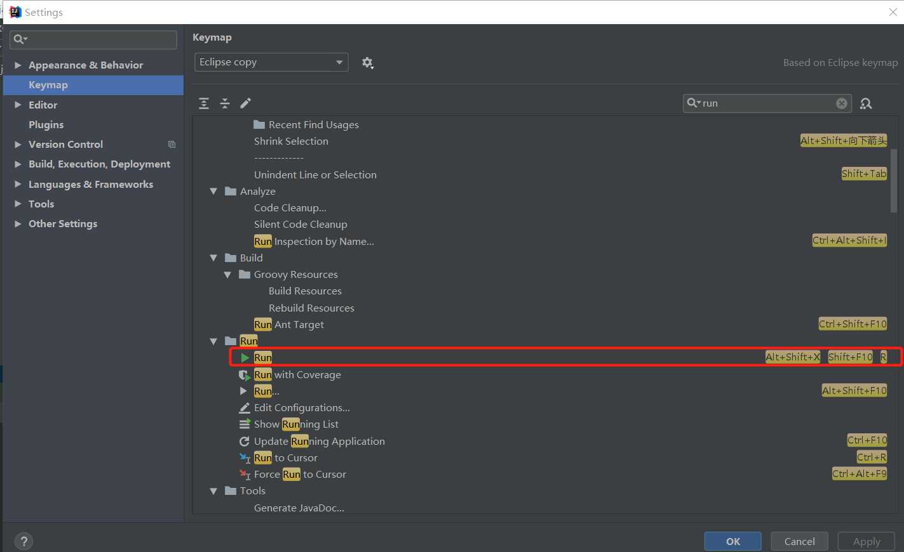Click the Analyze folder icon
Image resolution: width=904 pixels, height=552 pixels.
[x=231, y=191]
